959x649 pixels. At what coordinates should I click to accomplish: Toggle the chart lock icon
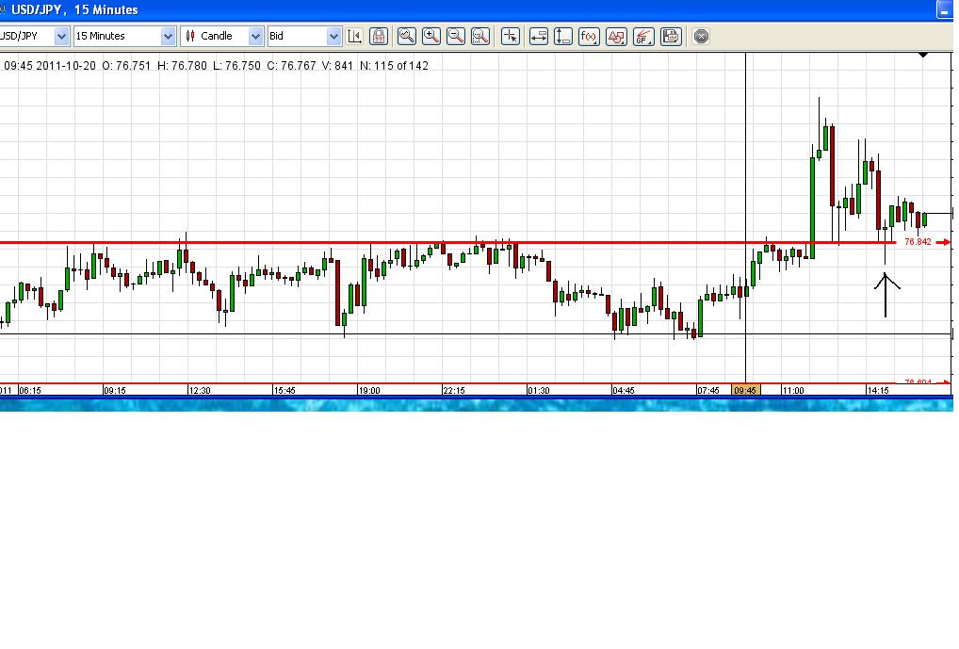click(x=379, y=36)
